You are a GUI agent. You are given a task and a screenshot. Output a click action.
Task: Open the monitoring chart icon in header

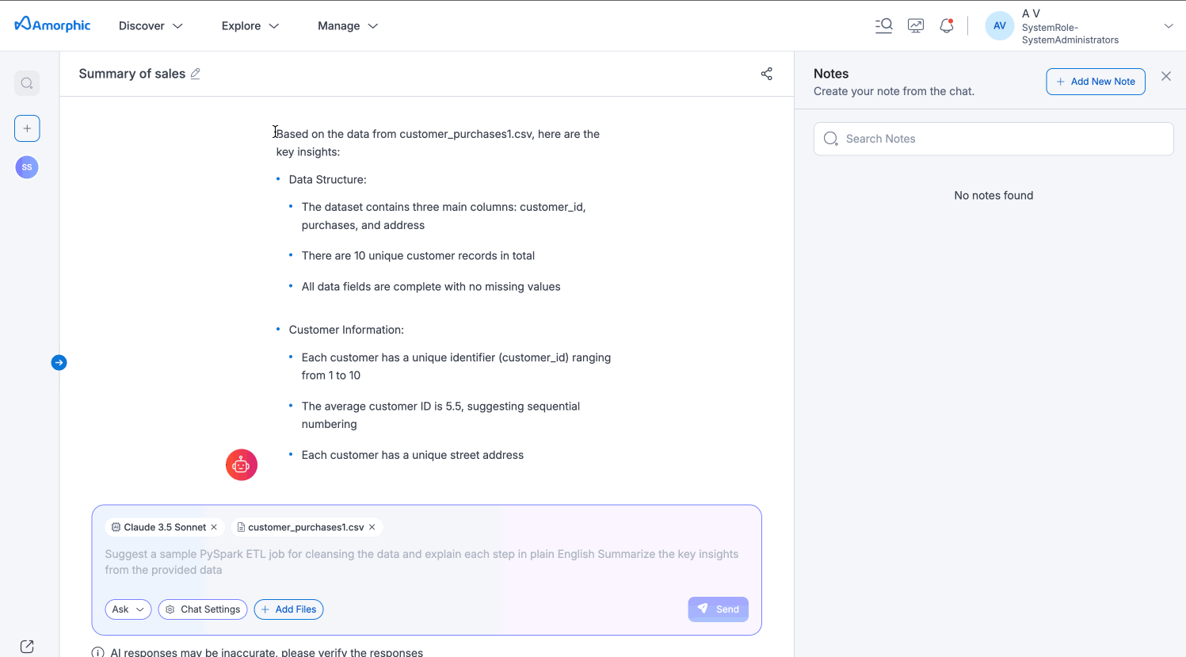[916, 25]
